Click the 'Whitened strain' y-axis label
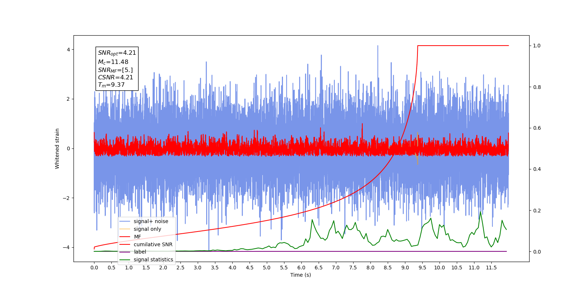Screen dimensions: 588x294 (57, 148)
